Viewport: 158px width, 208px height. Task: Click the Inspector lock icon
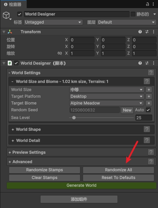click(148, 4)
